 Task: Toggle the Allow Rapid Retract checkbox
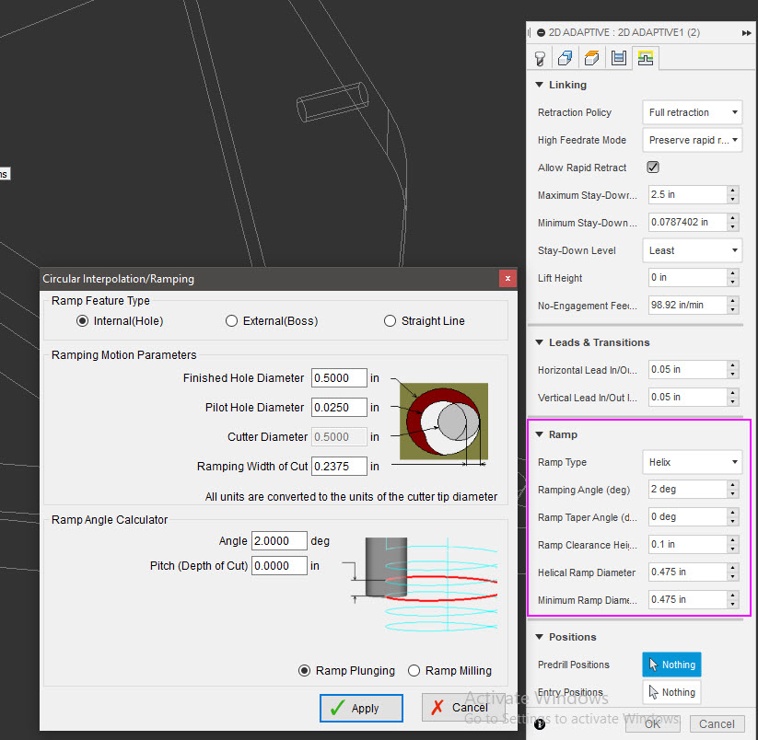(653, 168)
